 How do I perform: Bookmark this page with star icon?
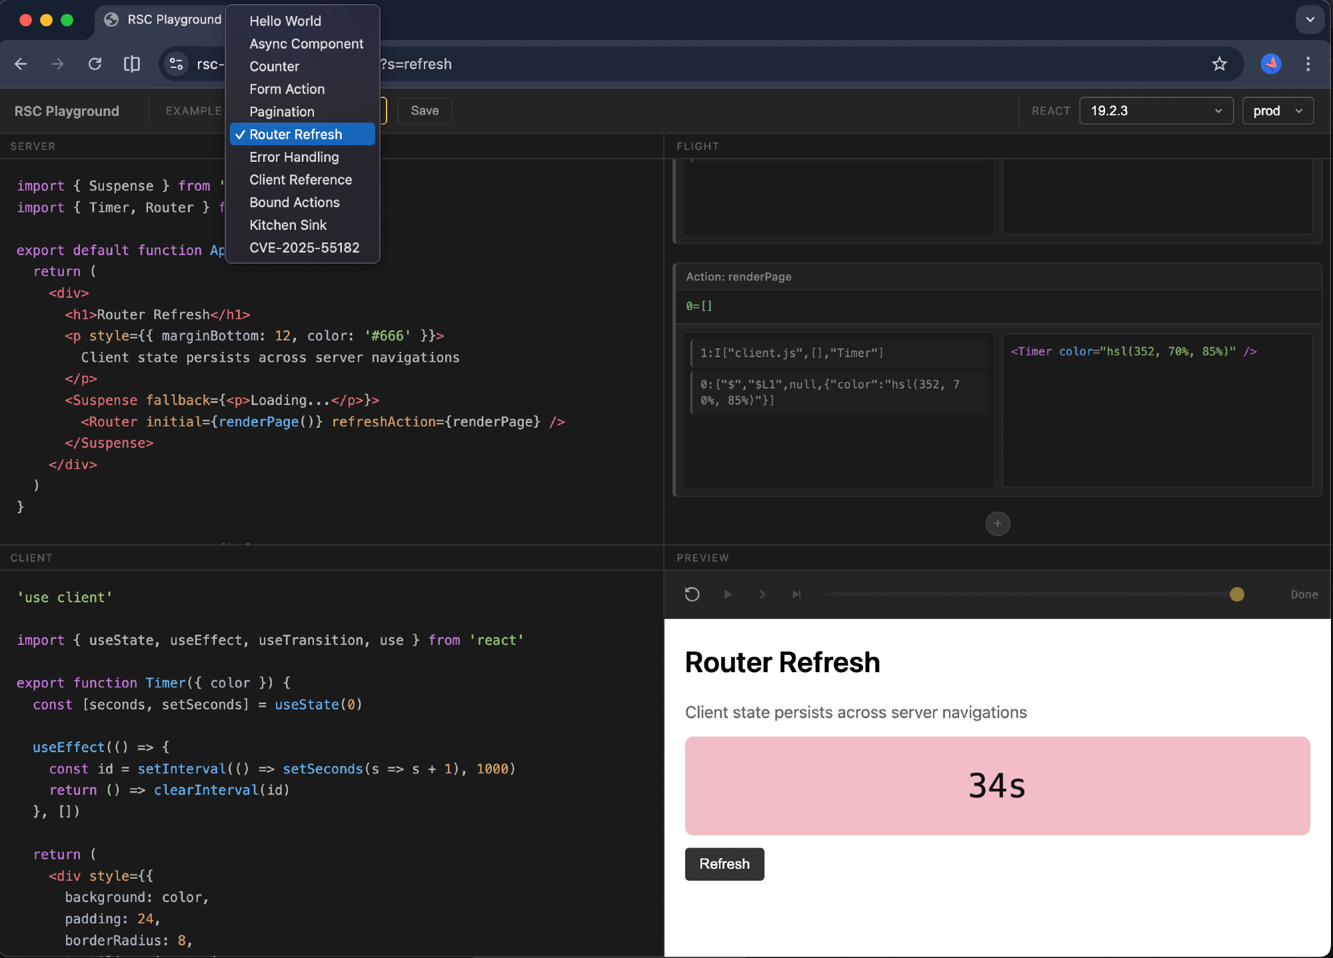(1219, 64)
